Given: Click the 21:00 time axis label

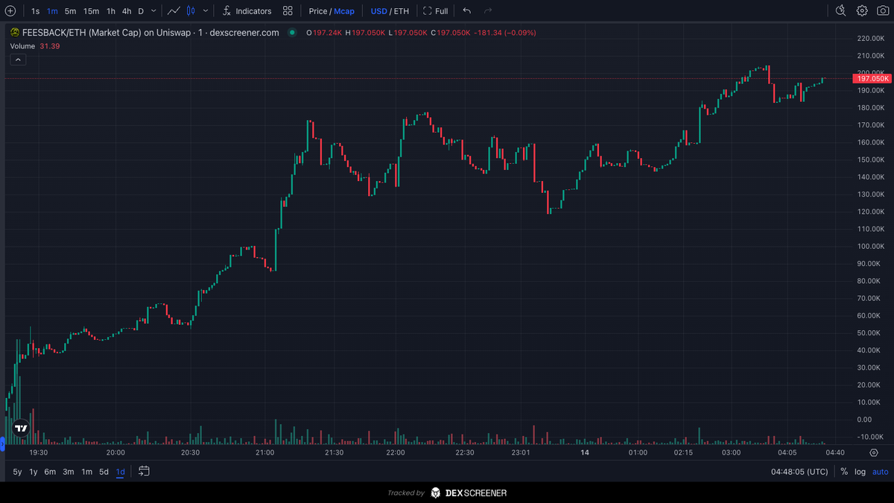Looking at the screenshot, I should click(265, 452).
